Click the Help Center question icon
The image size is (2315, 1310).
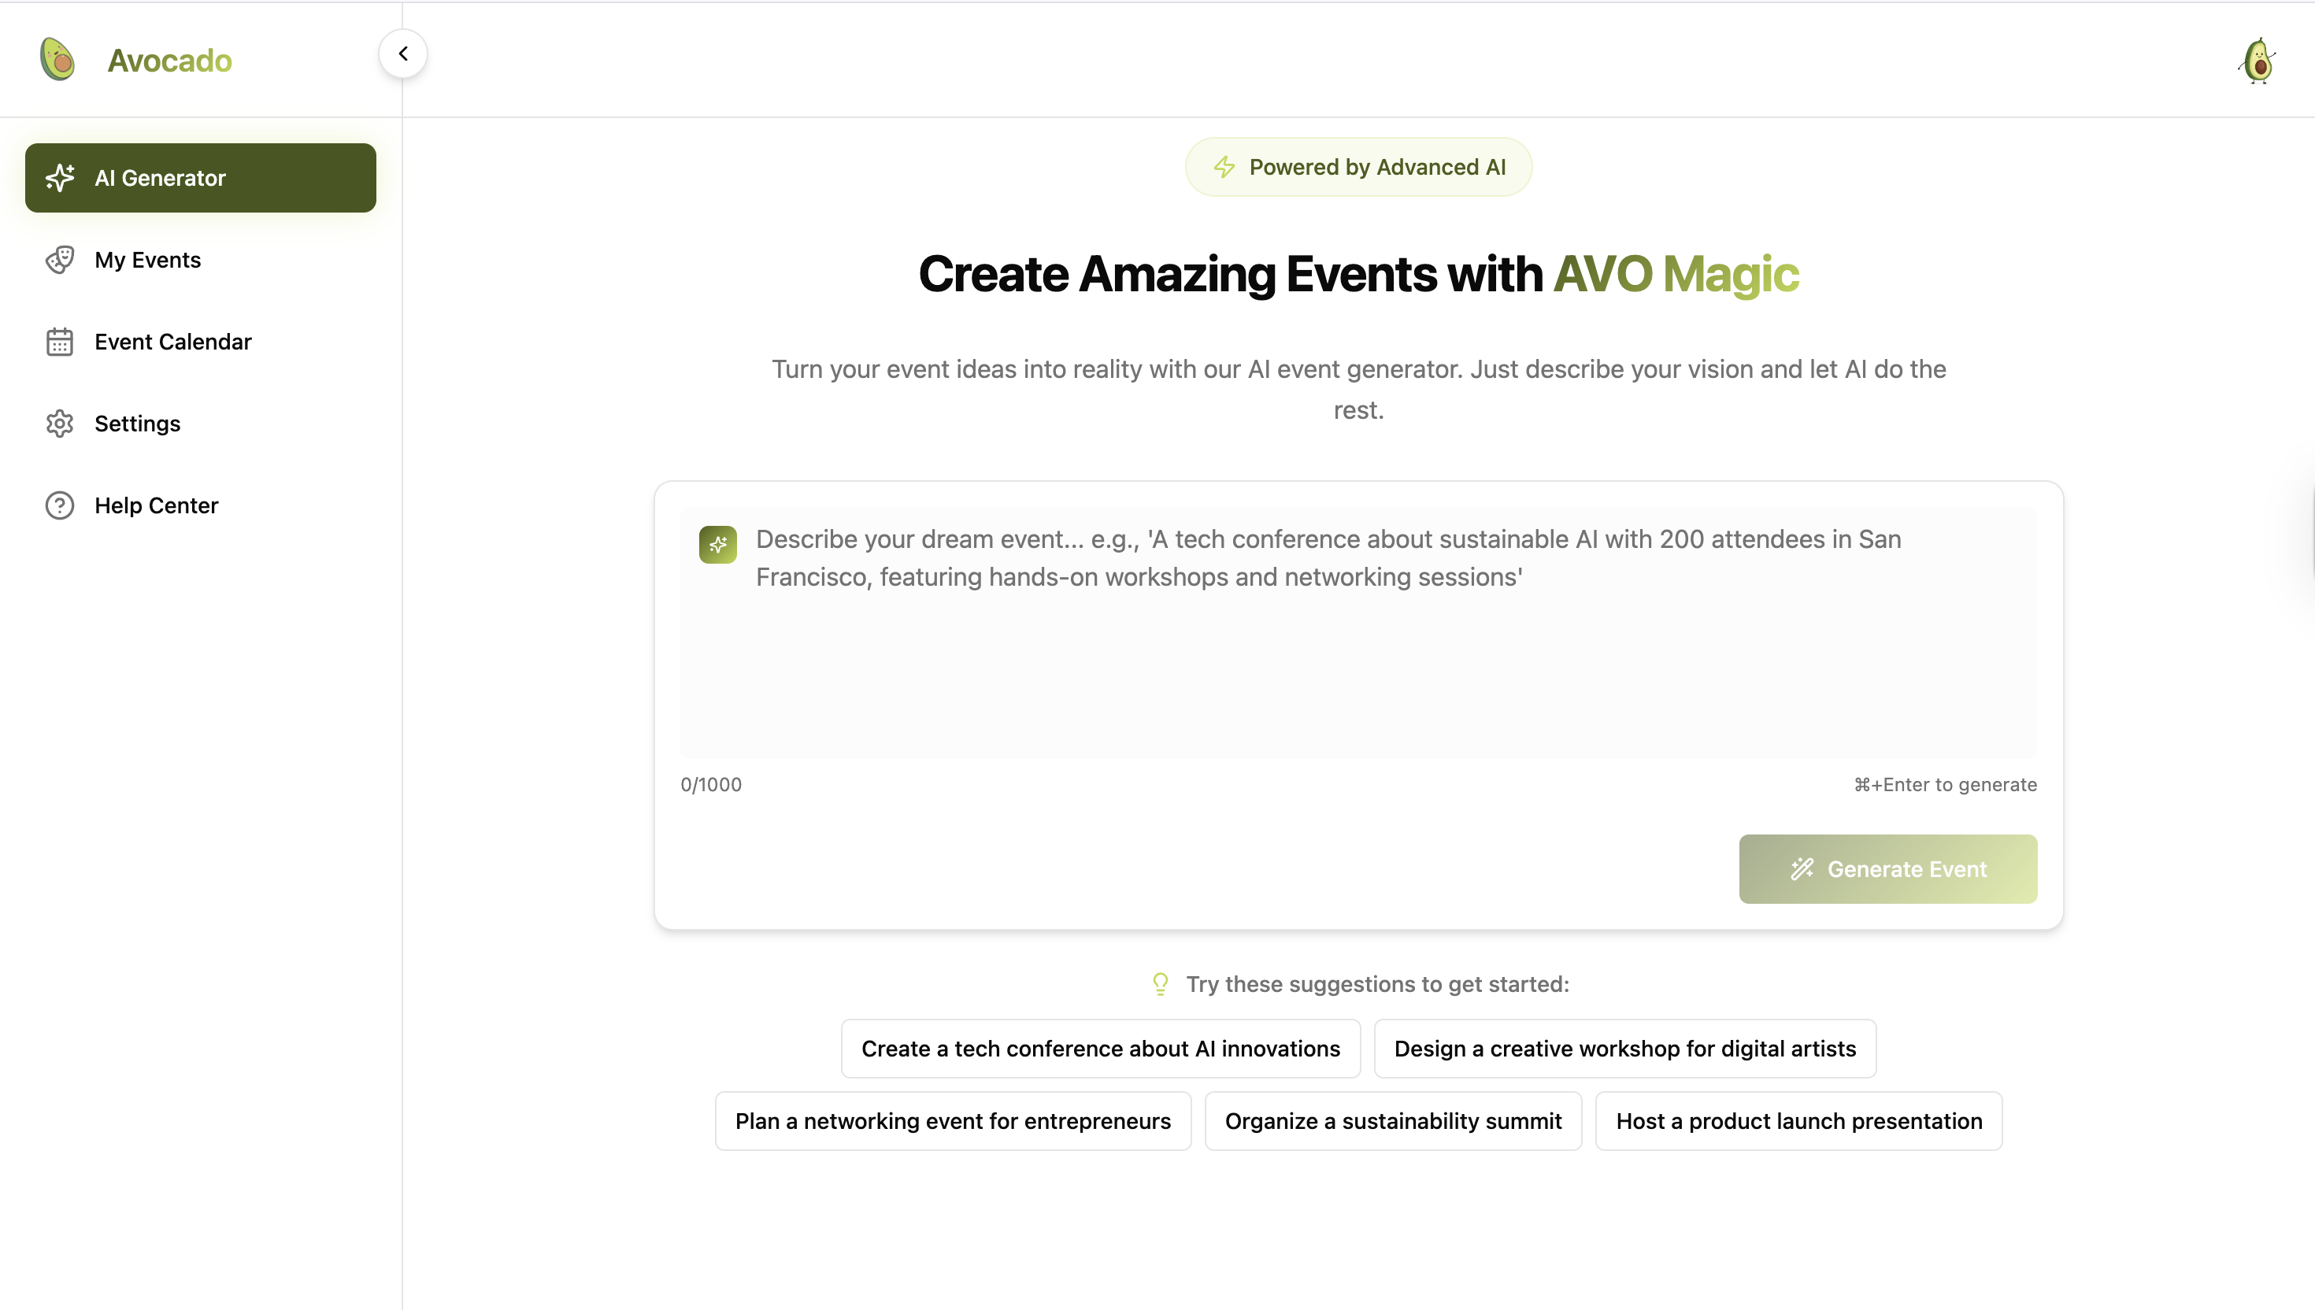tap(61, 505)
